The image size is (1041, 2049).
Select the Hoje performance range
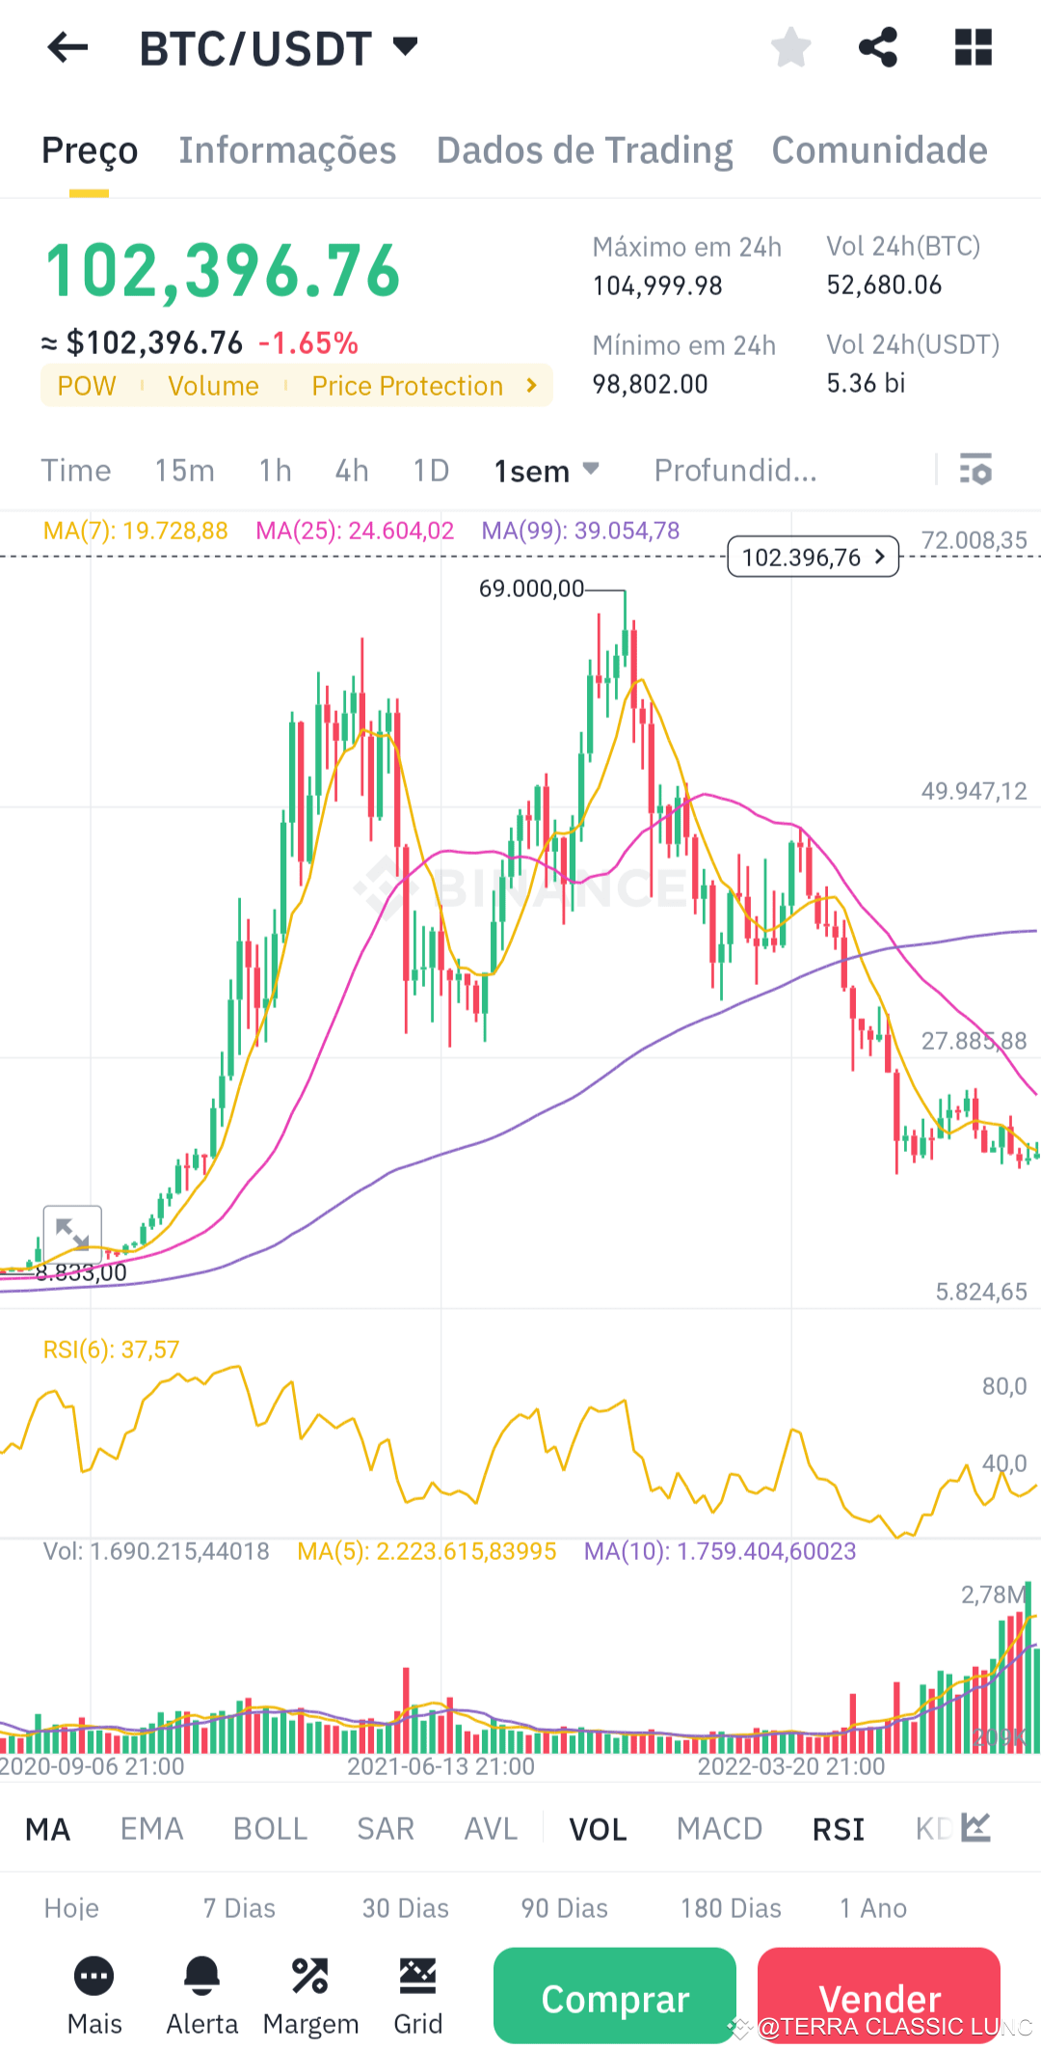pyautogui.click(x=71, y=1908)
